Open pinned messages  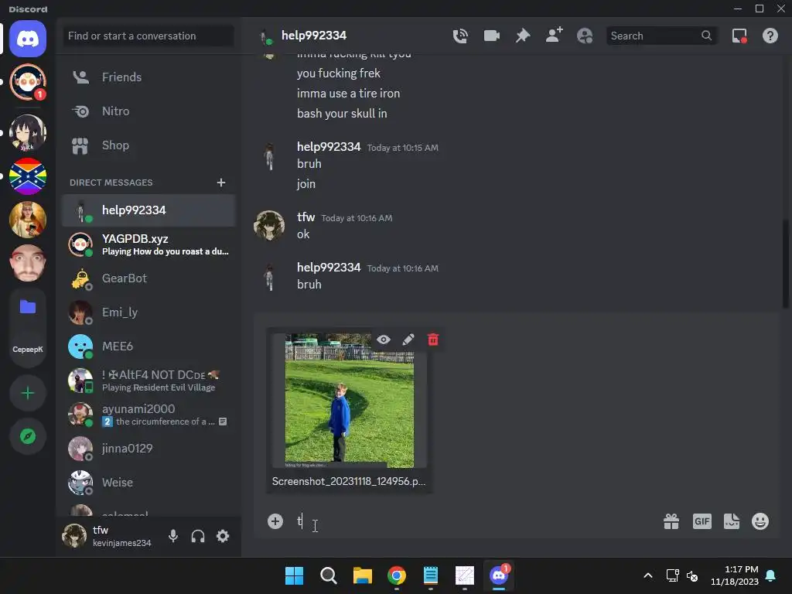click(523, 36)
